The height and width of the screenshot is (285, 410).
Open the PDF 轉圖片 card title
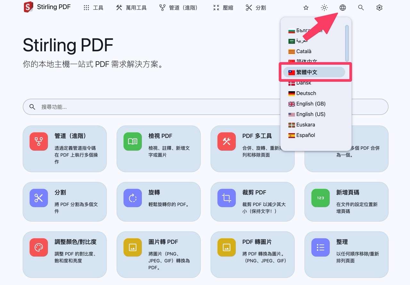click(x=257, y=242)
